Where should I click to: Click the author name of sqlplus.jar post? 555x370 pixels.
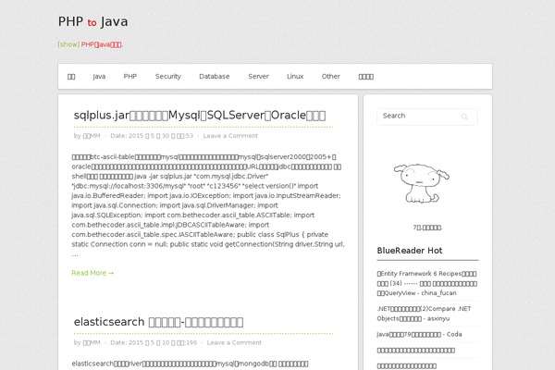coord(92,136)
